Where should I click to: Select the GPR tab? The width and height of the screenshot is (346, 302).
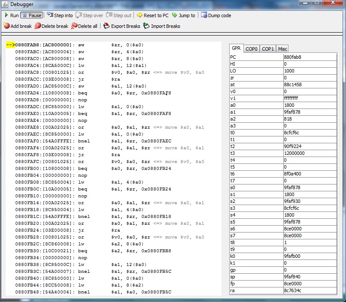click(236, 48)
